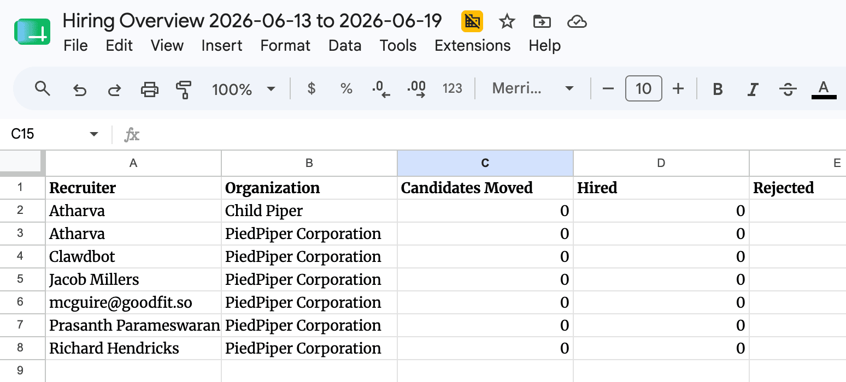Select the Jacob Millers cell

coord(133,279)
